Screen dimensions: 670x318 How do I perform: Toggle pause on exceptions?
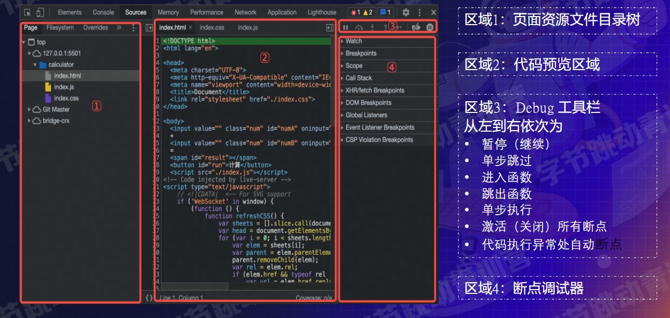[x=430, y=27]
